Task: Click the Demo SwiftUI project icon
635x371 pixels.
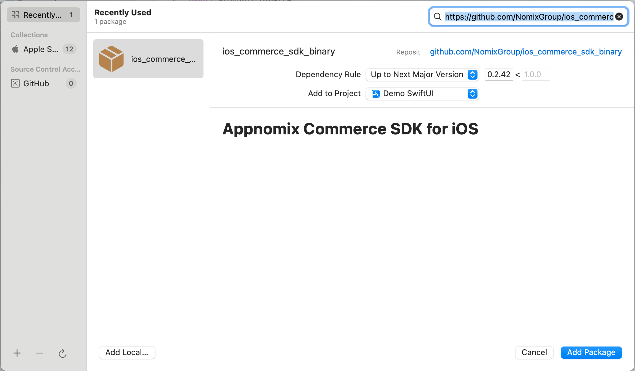Action: pyautogui.click(x=376, y=94)
